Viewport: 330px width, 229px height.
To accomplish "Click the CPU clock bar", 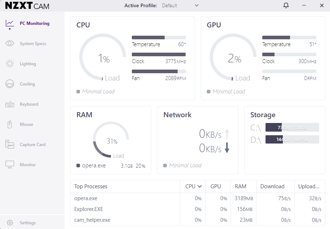I will pyautogui.click(x=159, y=54).
